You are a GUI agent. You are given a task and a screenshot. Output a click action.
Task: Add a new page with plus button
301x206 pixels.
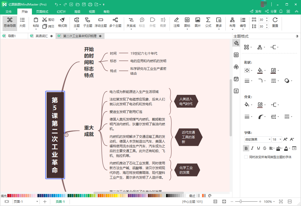45,201
